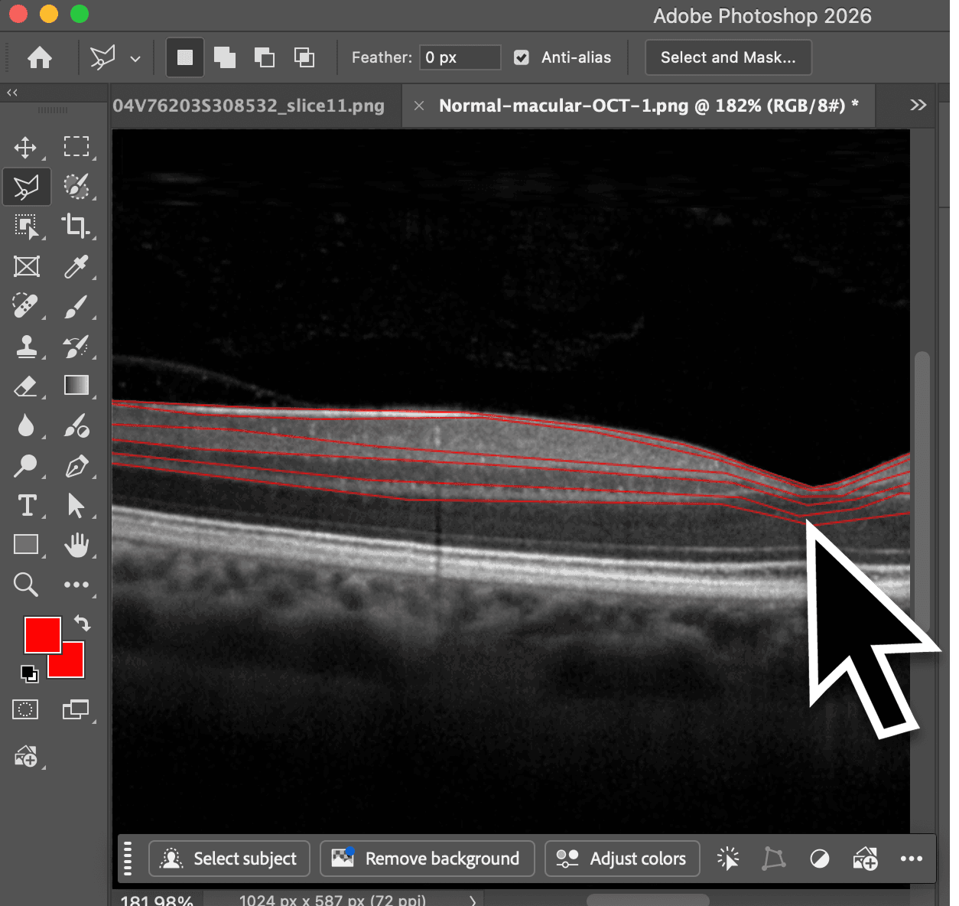
Task: Select the Rectangular Marquee tool
Action: point(76,147)
